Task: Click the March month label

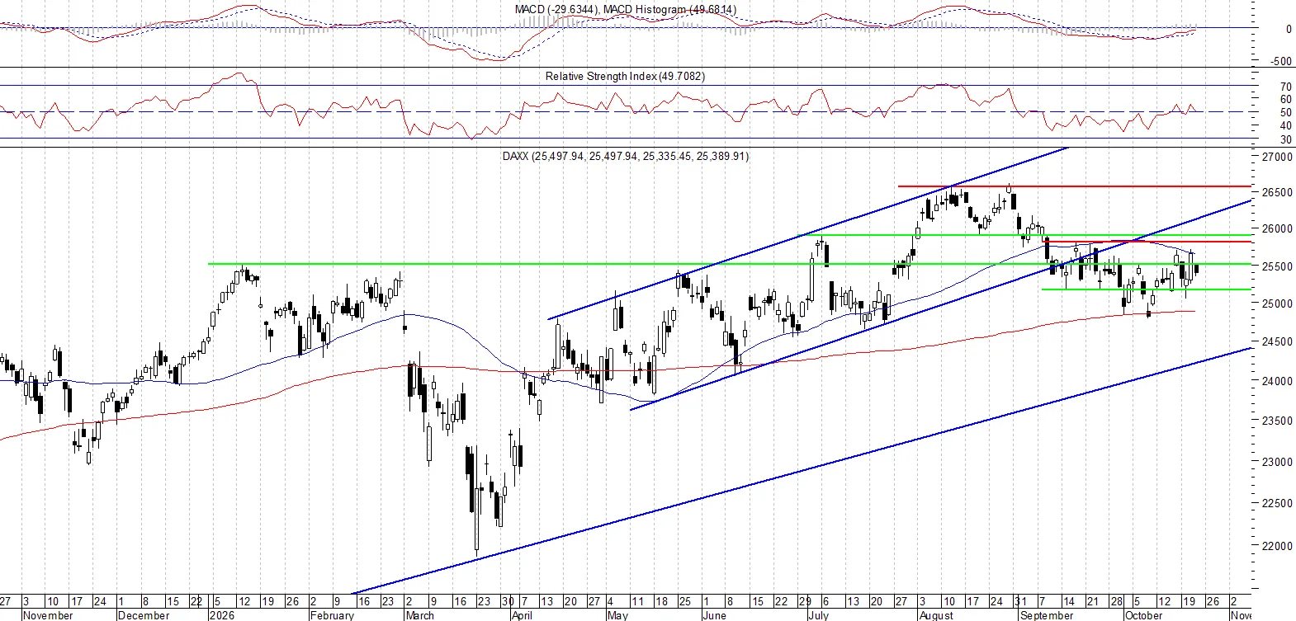Action: pos(419,615)
